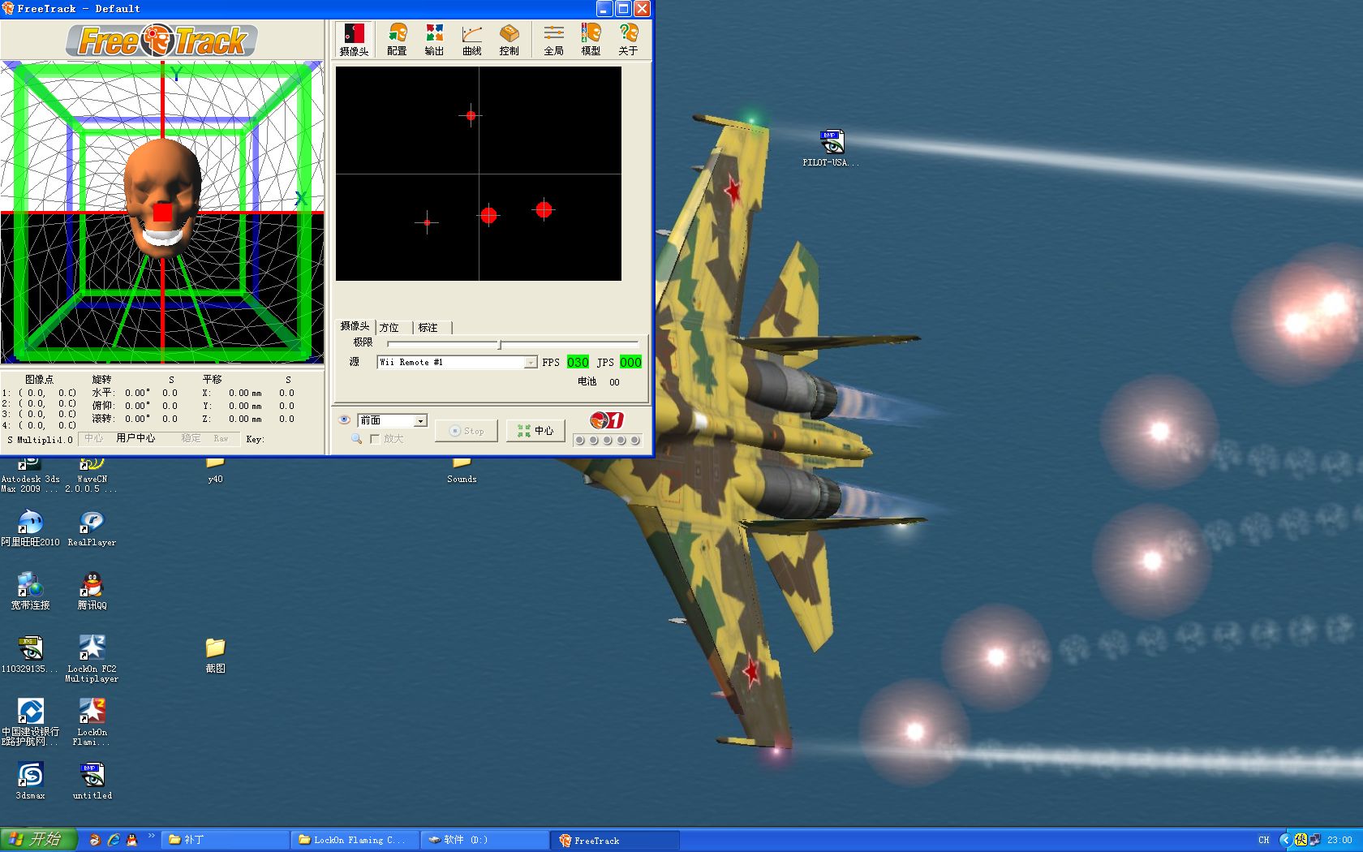Screen dimensions: 1363x852
Task: Open the LockOn Flaming Cliffs desktop shortcut
Action: pyautogui.click(x=92, y=722)
